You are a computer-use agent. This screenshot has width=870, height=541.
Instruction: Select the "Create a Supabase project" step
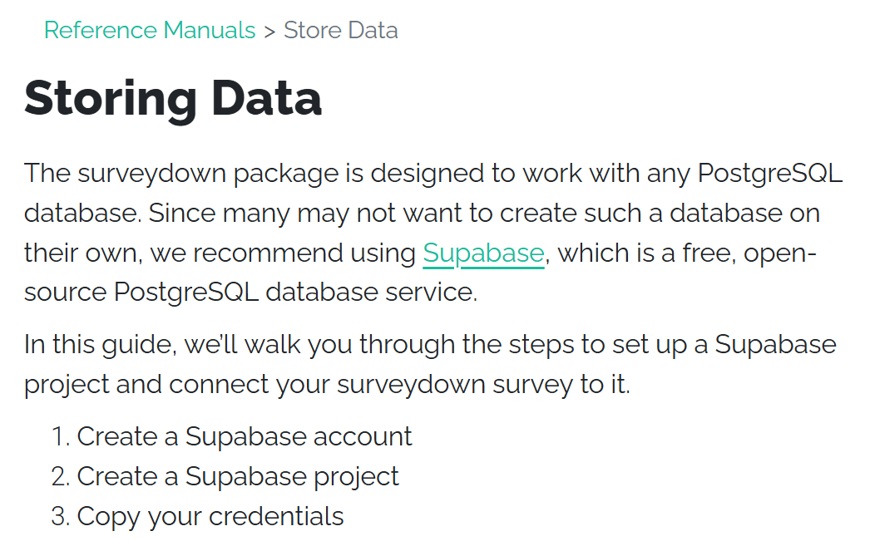click(238, 476)
